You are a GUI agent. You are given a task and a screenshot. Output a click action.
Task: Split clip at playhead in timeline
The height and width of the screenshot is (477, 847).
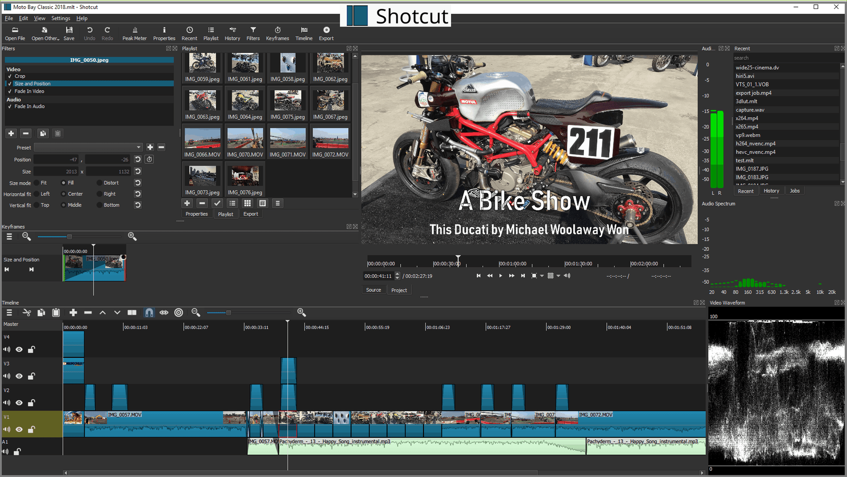(x=132, y=313)
